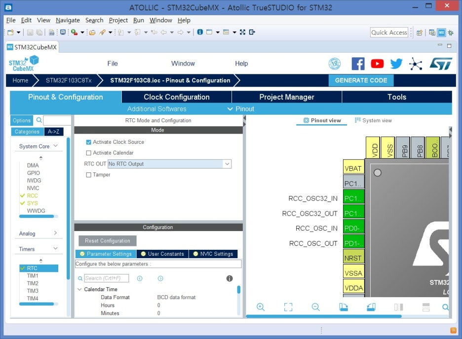Uncheck Activate Clock Source
This screenshot has width=462, height=339.
pos(88,142)
